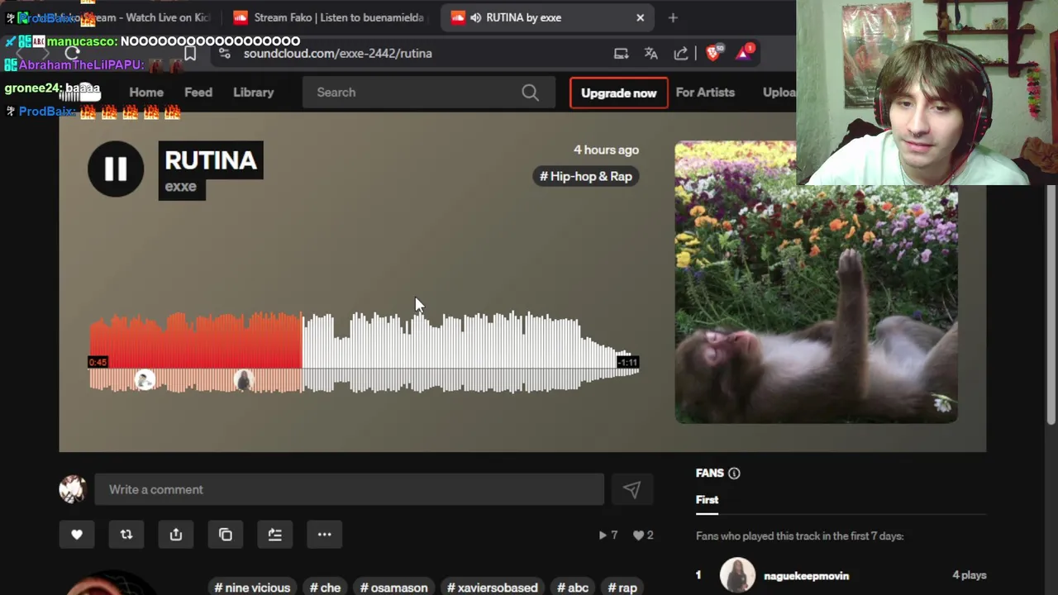The image size is (1058, 595).
Task: Open the Hip-hop & Rap tag
Action: coord(586,176)
